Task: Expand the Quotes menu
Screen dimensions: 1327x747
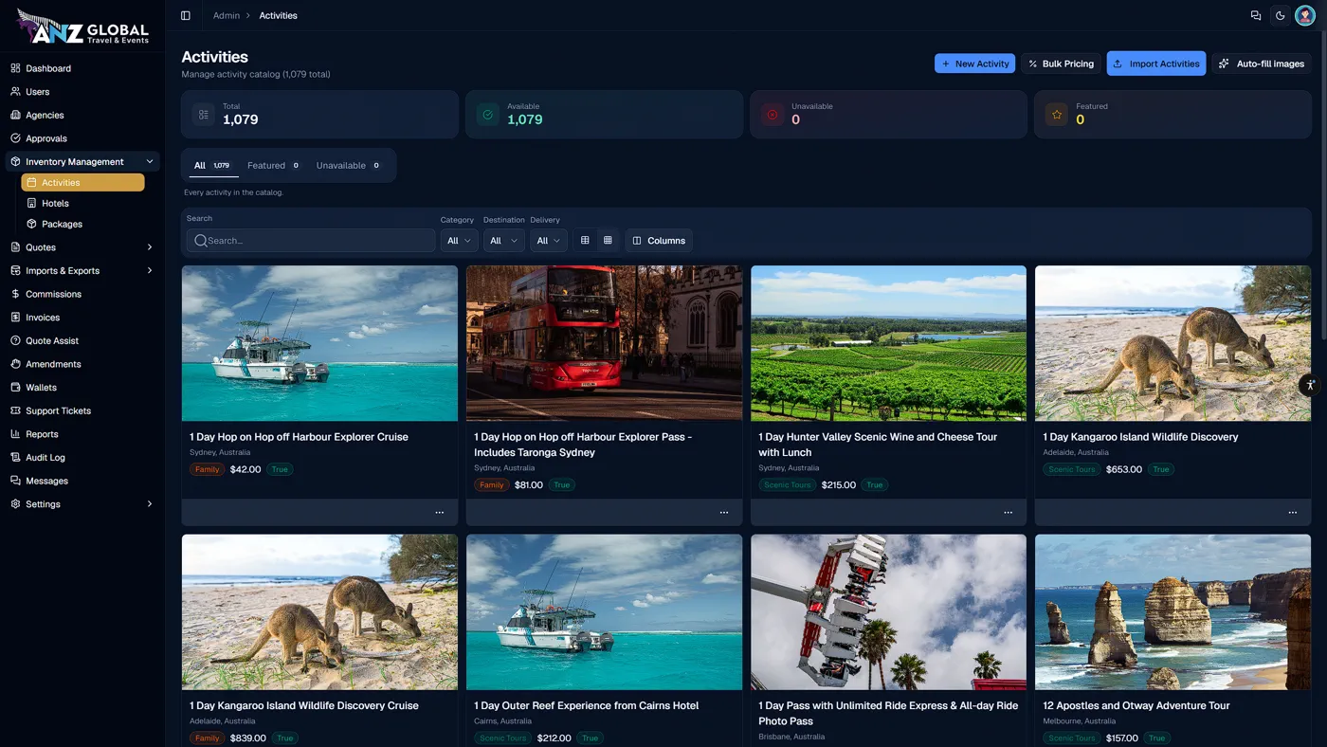Action: [x=82, y=247]
